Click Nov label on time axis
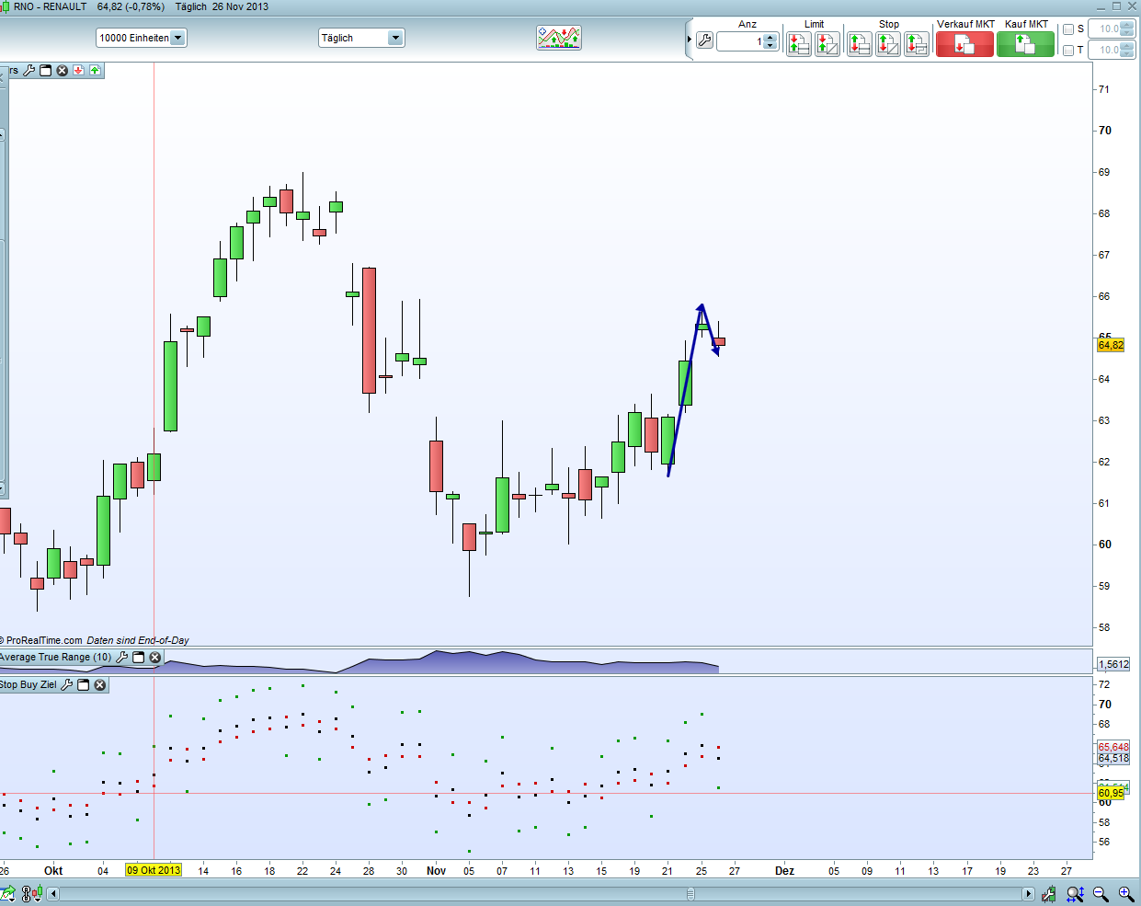This screenshot has width=1141, height=906. (436, 871)
